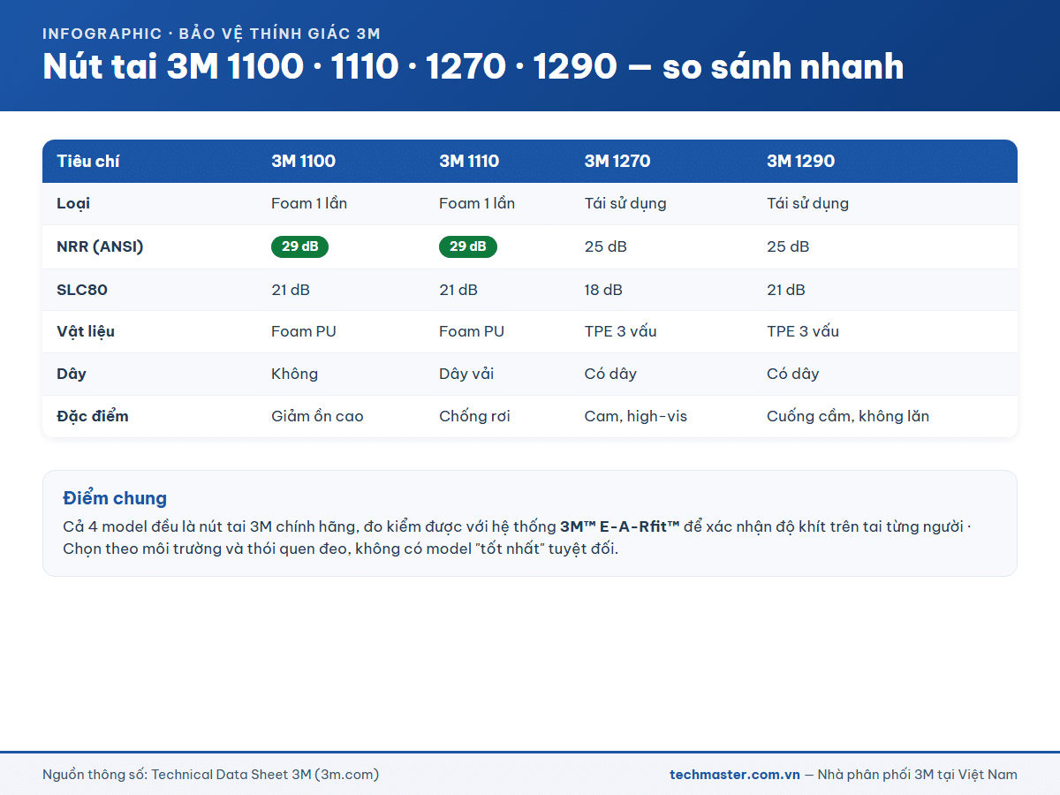Image resolution: width=1060 pixels, height=795 pixels.
Task: Click the SLC80 '21 dB' value for 3M 1110
Action: click(458, 290)
